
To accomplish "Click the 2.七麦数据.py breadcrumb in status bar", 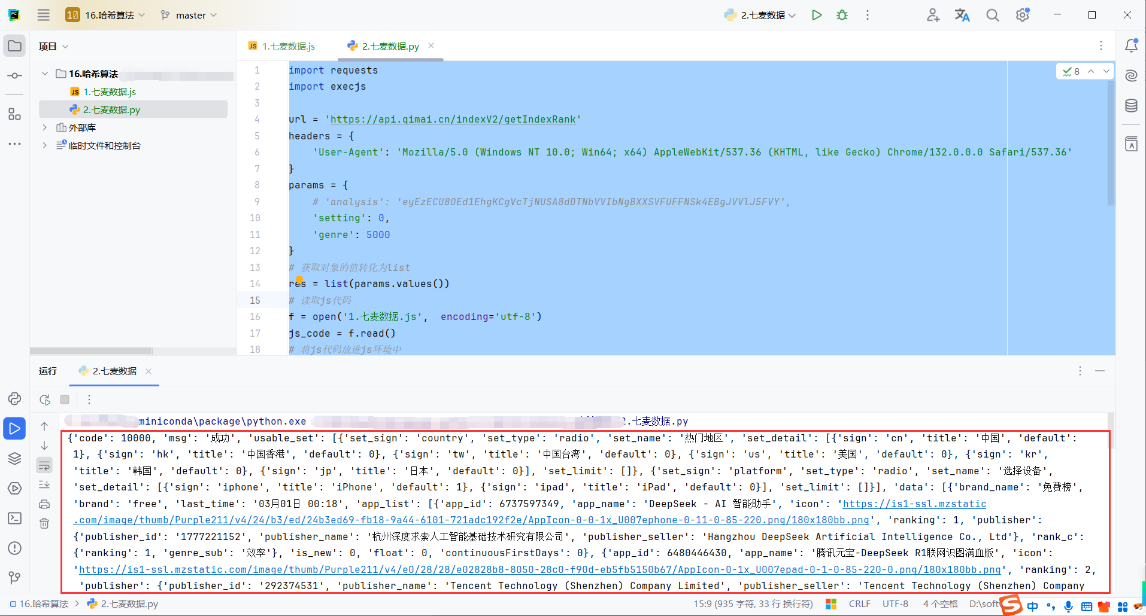I will [x=123, y=604].
